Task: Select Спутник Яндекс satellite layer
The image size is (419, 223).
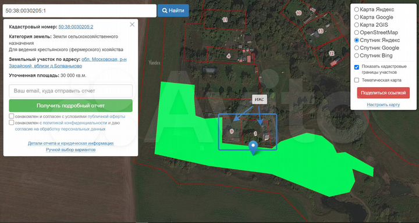Action: (357, 40)
